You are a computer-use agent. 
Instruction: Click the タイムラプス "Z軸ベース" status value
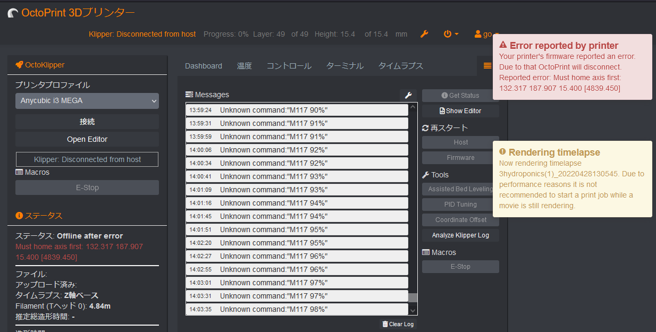click(x=81, y=295)
